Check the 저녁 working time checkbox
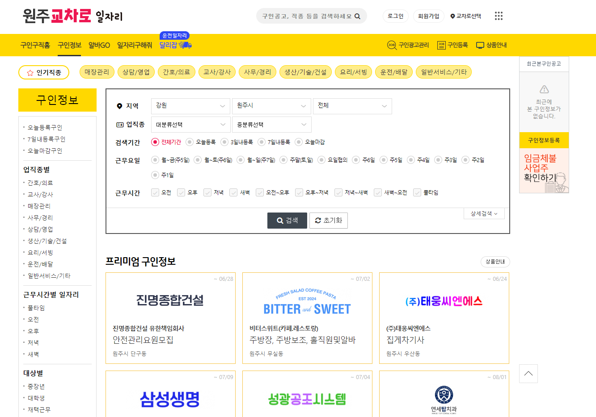The image size is (596, 417). coord(207,192)
